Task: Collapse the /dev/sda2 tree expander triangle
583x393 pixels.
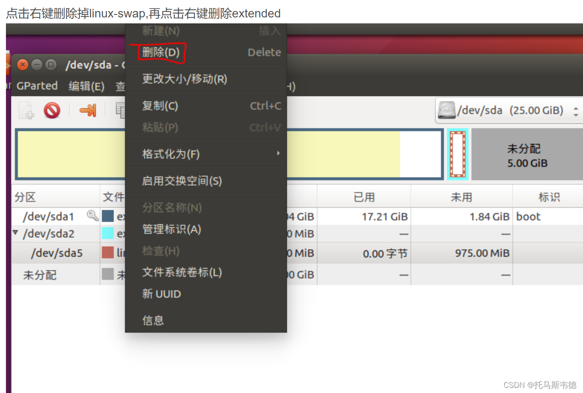Action: 16,232
